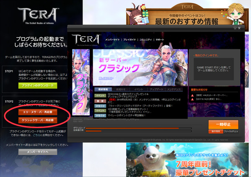This screenshot has height=177, width=251.
Task: Click the green プラグインのダウンロード button
Action: (x=38, y=85)
